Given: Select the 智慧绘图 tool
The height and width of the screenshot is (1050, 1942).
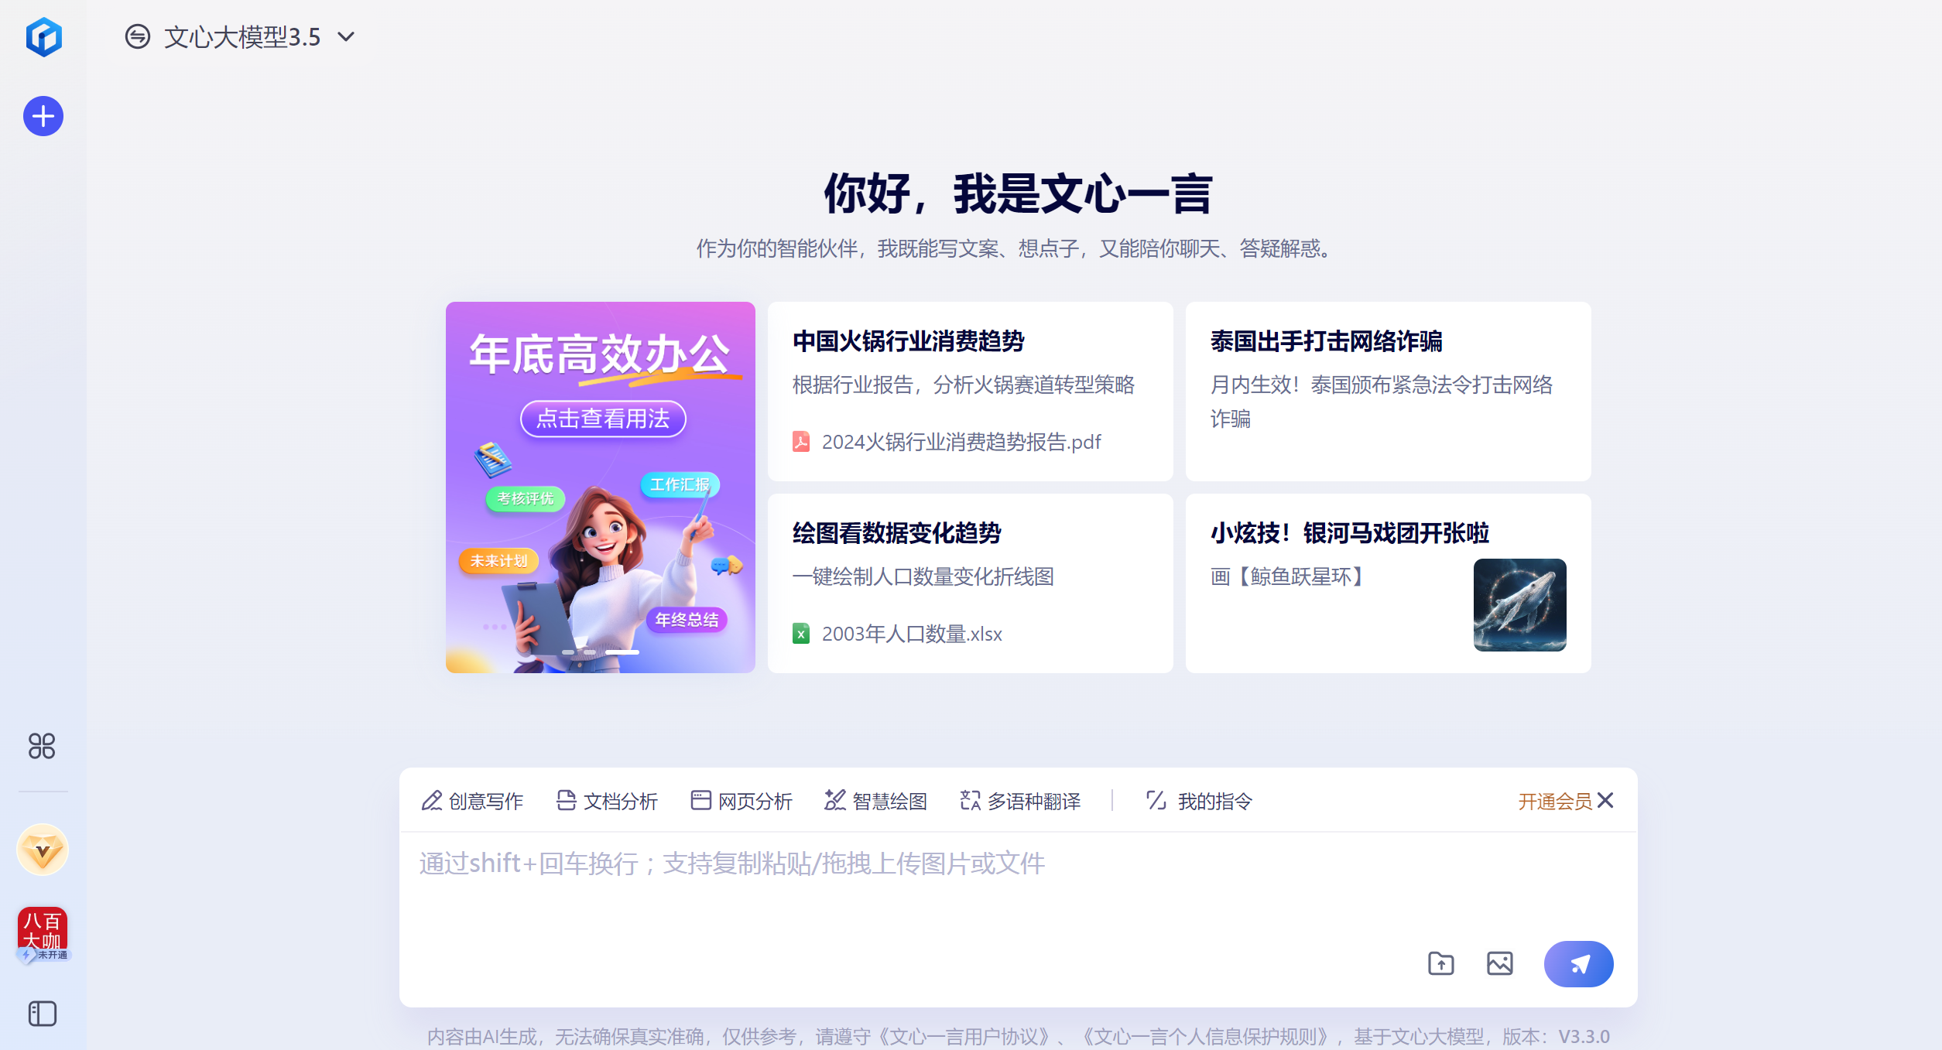Looking at the screenshot, I should [x=875, y=801].
